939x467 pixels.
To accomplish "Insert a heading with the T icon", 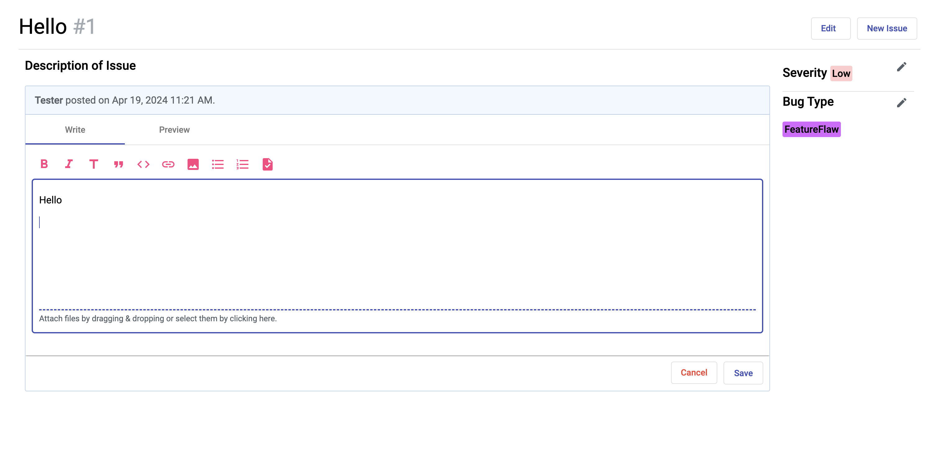I will (x=94, y=164).
